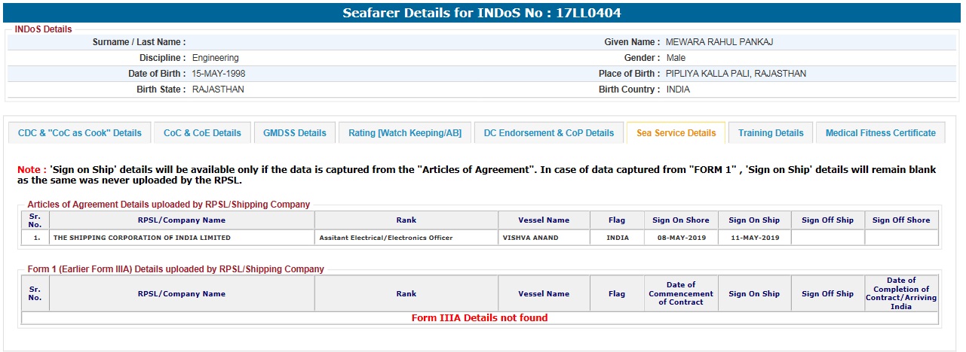This screenshot has height=352, width=966.
Task: Switch to the Medical Fitness Certificate tab
Action: click(x=880, y=133)
